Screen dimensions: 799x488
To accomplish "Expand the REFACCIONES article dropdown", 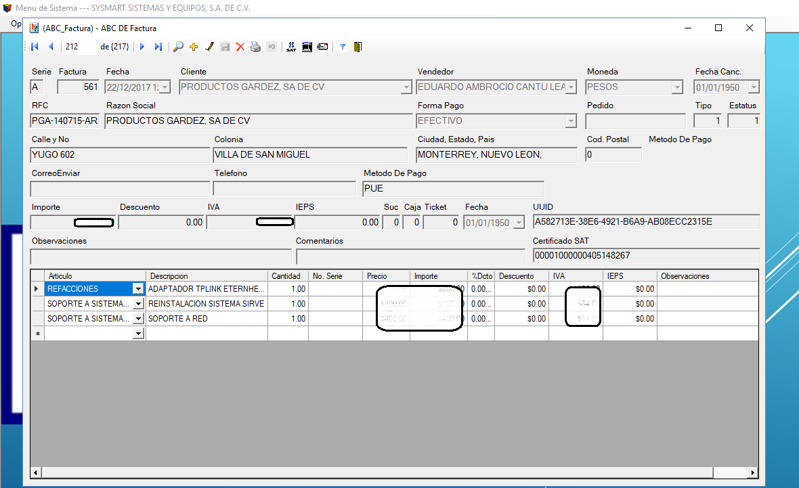I will pyautogui.click(x=138, y=289).
